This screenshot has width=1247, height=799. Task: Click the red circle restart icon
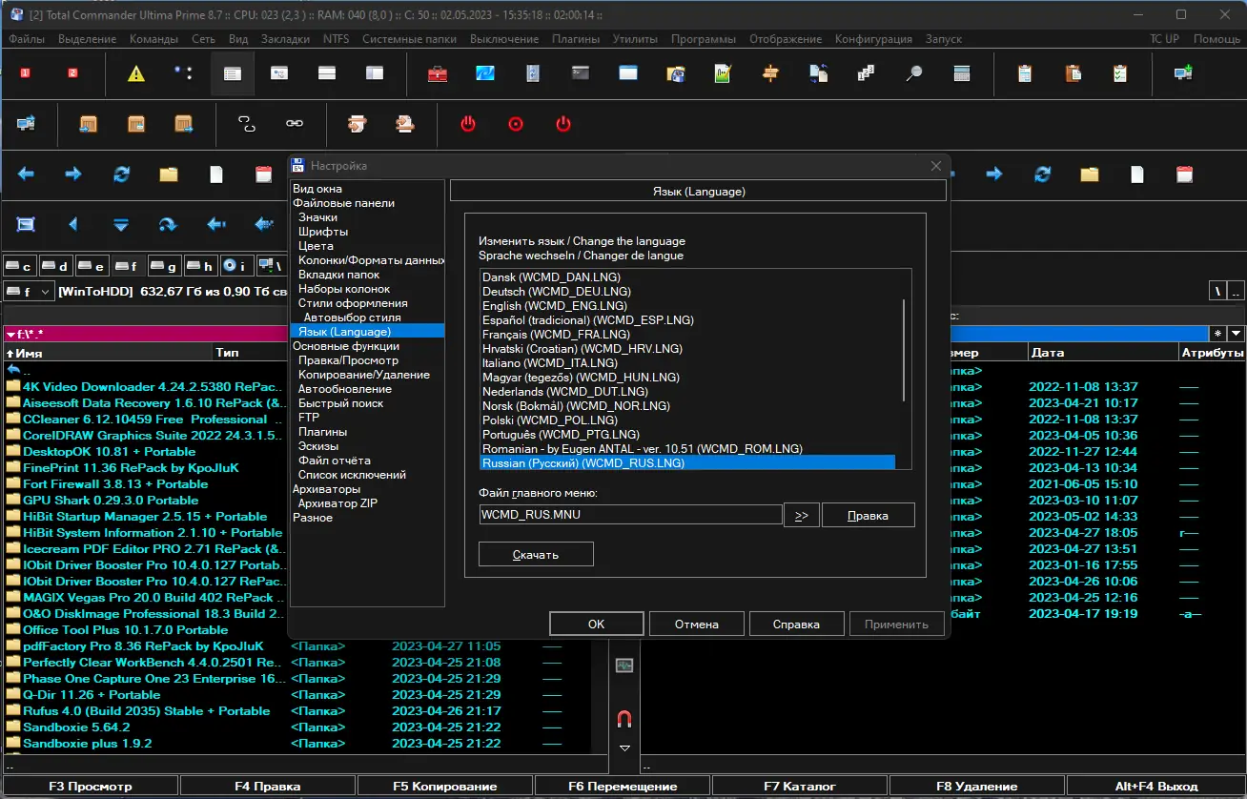(x=516, y=124)
